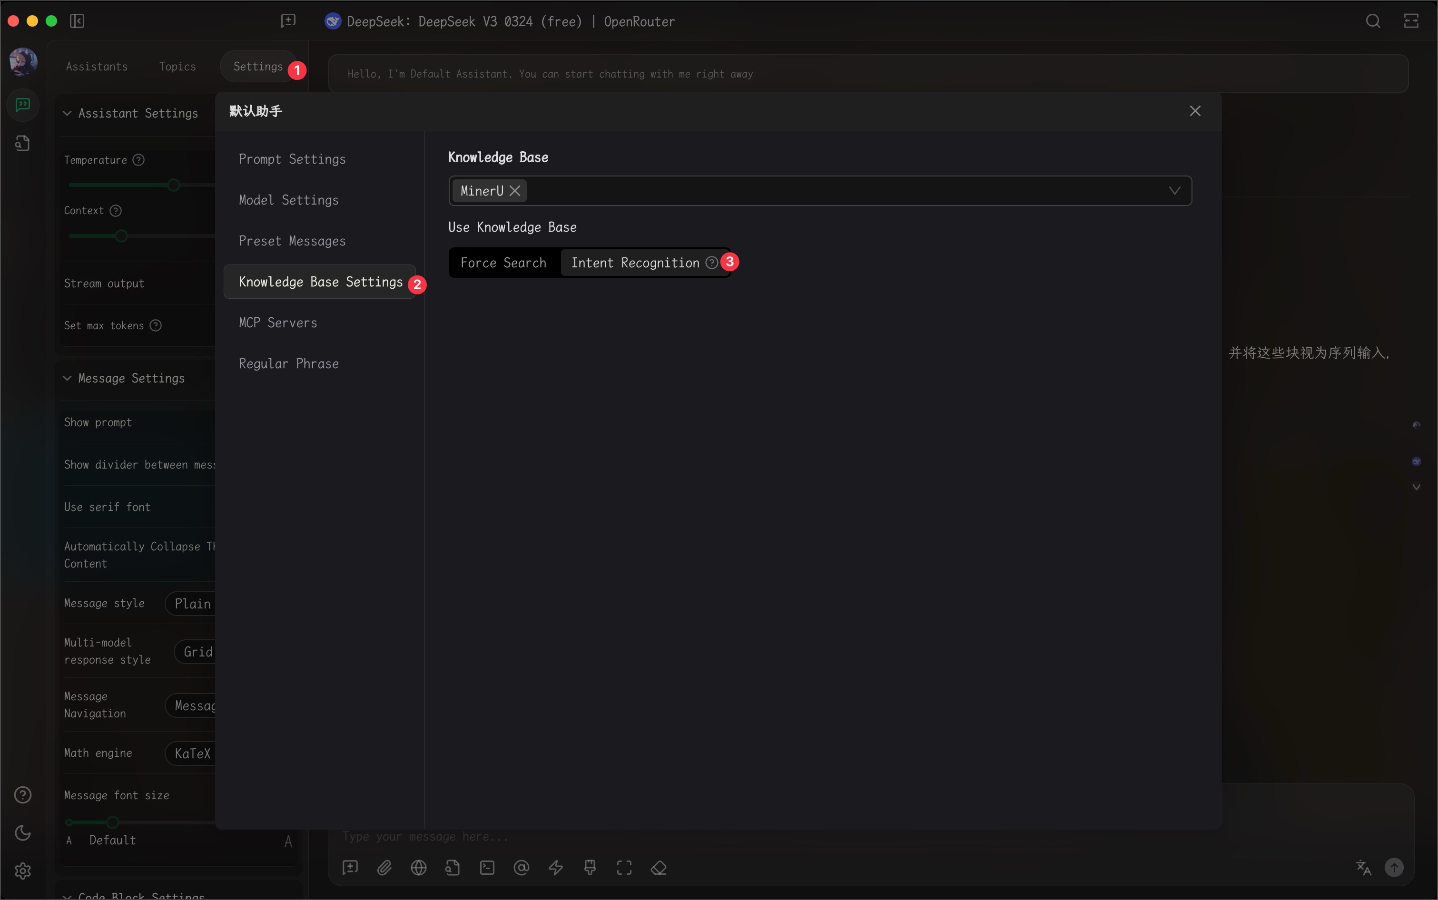
Task: Collapse the Message Settings section
Action: pyautogui.click(x=67, y=379)
